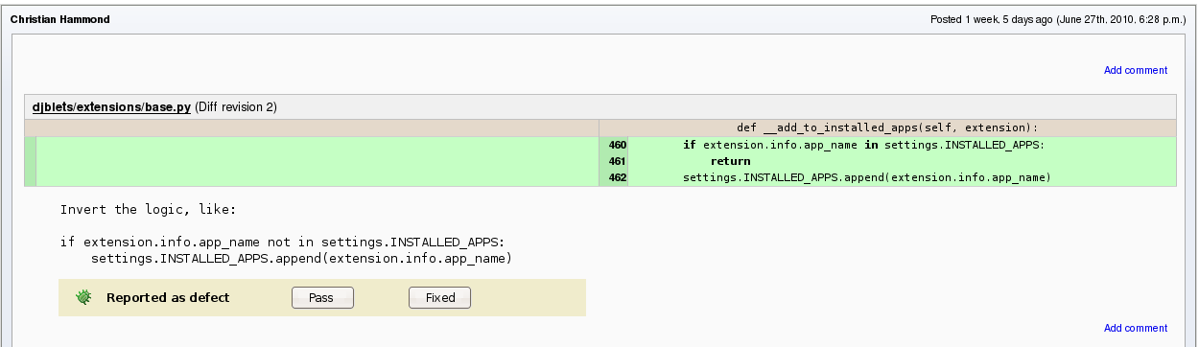Click the '(Diff revision 2)' text
This screenshot has width=1199, height=347.
coord(236,107)
